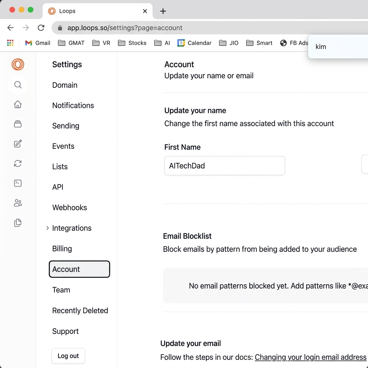Open the Gmail bookmark in bookmarks bar
The width and height of the screenshot is (368, 368).
click(37, 43)
